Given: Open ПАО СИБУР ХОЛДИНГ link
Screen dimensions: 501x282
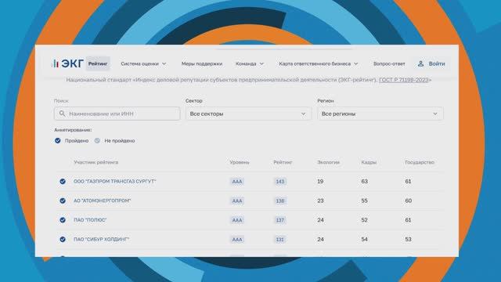Looking at the screenshot, I should pyautogui.click(x=101, y=239).
